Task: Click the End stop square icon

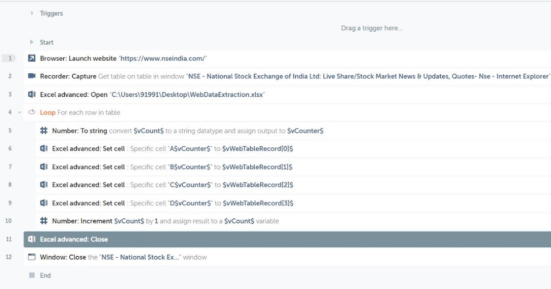Action: point(32,275)
